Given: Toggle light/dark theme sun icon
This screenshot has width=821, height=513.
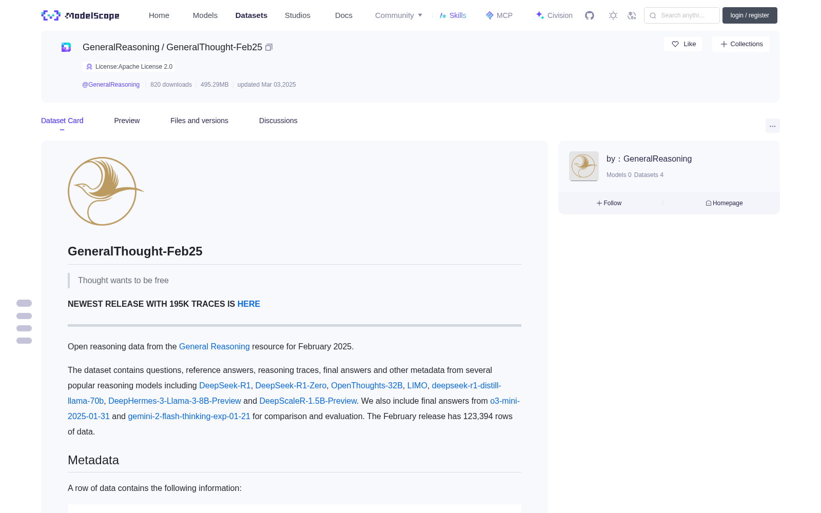Looking at the screenshot, I should tap(613, 15).
